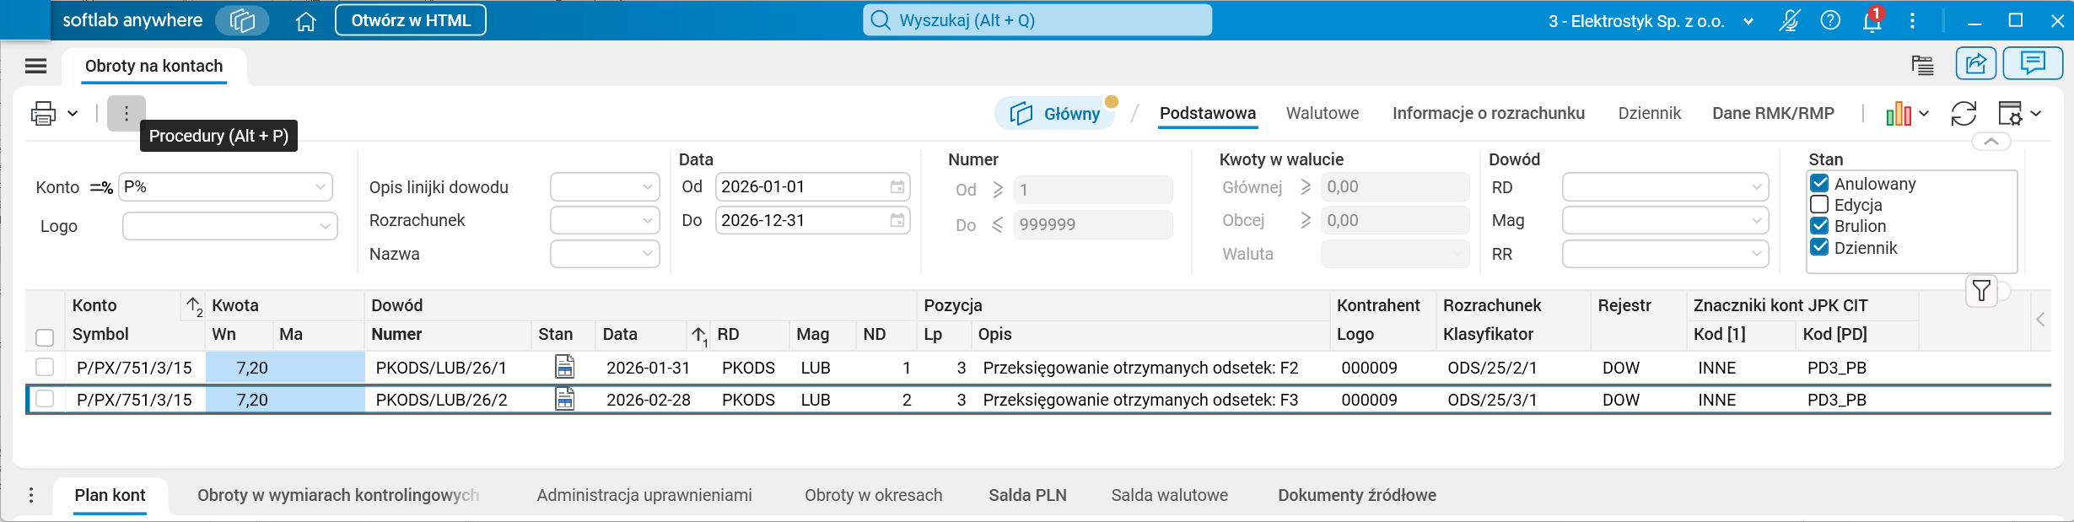The image size is (2074, 522).
Task: Open the comments chat icon button
Action: [2033, 63]
